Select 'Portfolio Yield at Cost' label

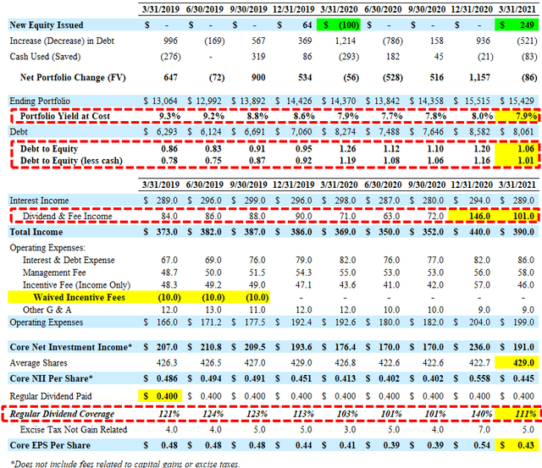pos(64,116)
